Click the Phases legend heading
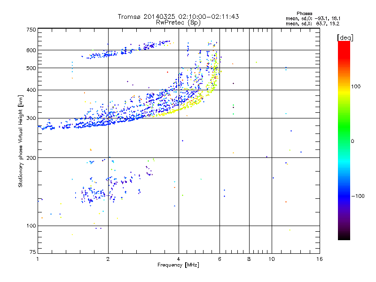 point(304,14)
